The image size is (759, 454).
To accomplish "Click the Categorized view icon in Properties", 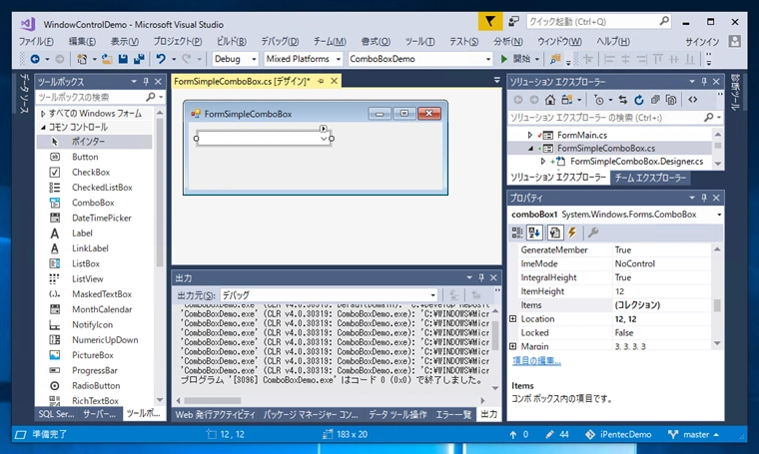I will click(517, 233).
